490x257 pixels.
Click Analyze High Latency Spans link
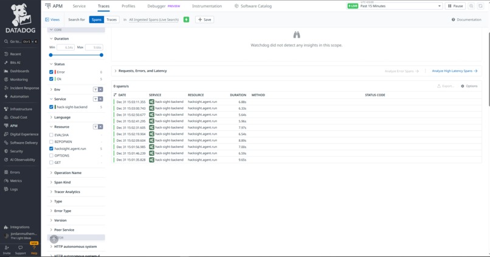point(455,71)
